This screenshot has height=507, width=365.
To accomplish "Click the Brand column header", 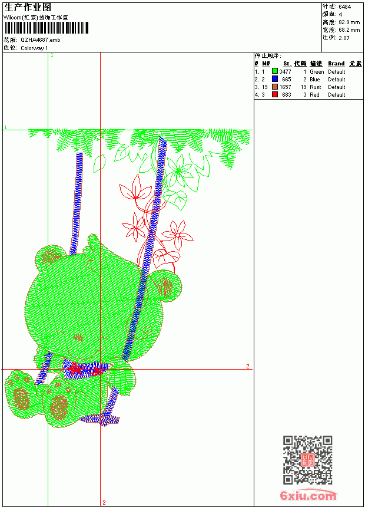I will pos(336,64).
